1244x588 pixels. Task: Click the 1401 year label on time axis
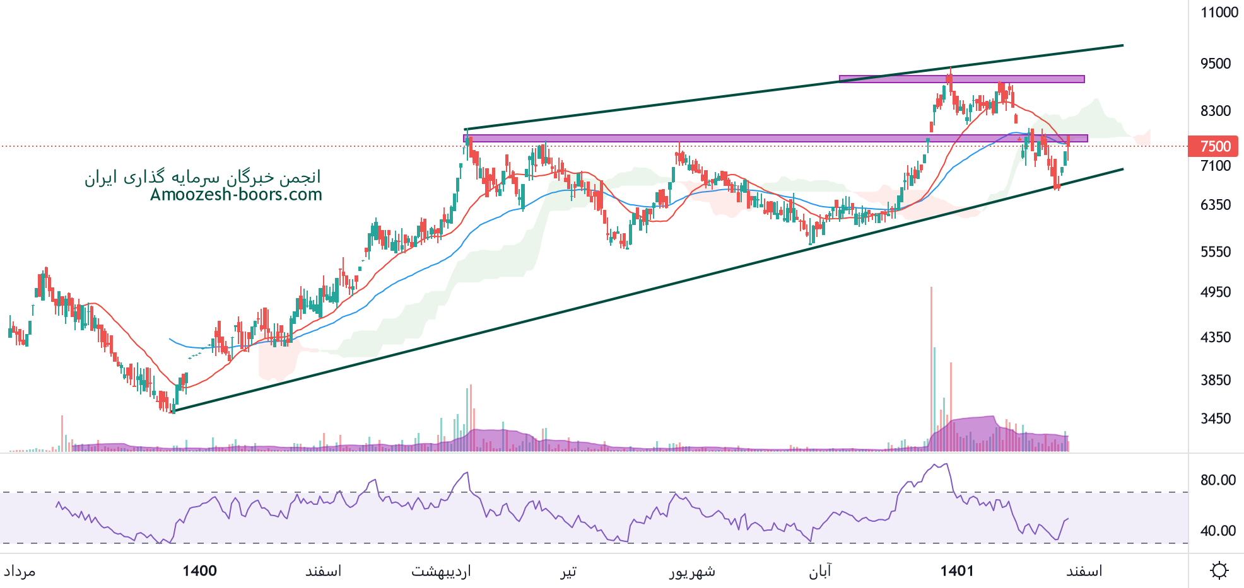[957, 571]
